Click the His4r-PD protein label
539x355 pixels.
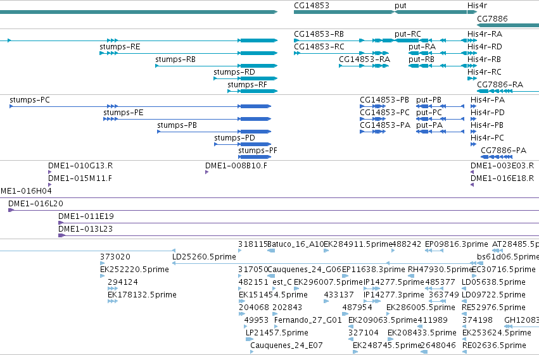(x=488, y=113)
